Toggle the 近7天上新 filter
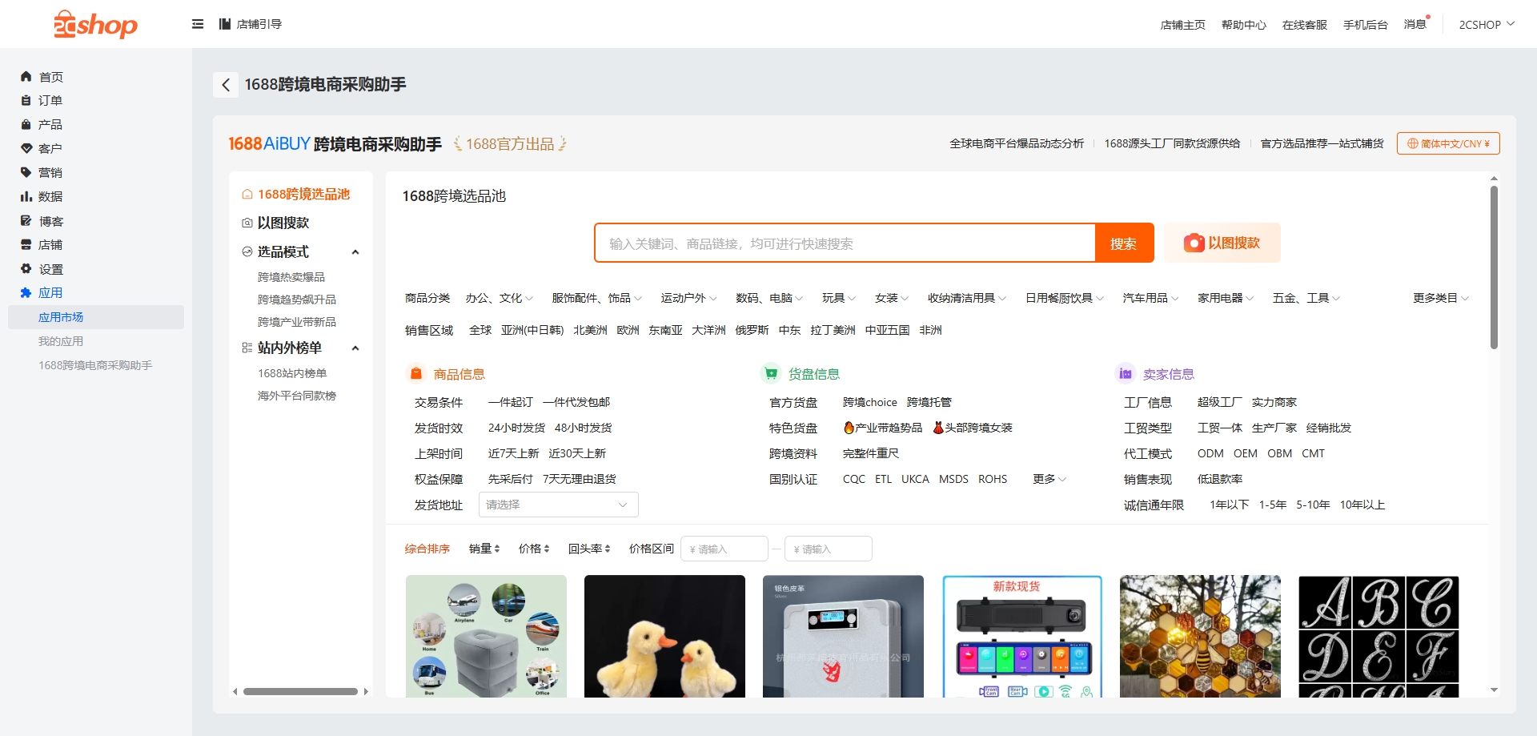 (x=513, y=453)
